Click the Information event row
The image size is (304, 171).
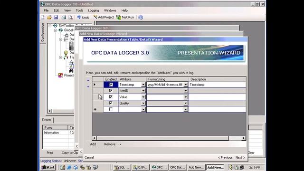(x=58, y=133)
